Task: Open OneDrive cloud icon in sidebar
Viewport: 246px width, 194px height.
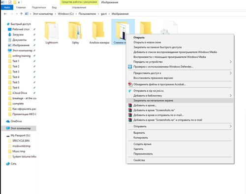Action: coord(8,121)
